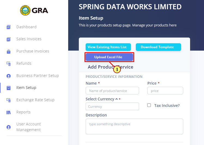Click the Exchange Rate Setup icon
The width and height of the screenshot is (204, 145).
[8, 100]
